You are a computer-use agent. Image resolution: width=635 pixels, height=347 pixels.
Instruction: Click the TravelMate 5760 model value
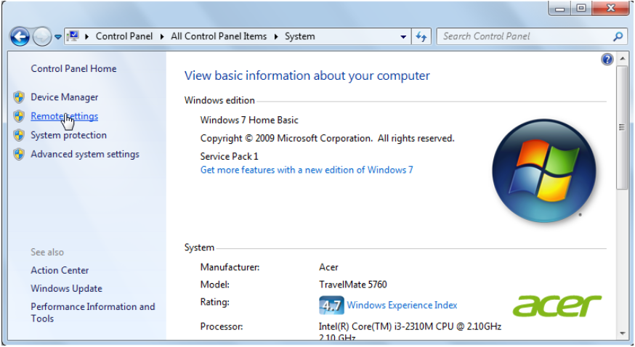click(352, 285)
